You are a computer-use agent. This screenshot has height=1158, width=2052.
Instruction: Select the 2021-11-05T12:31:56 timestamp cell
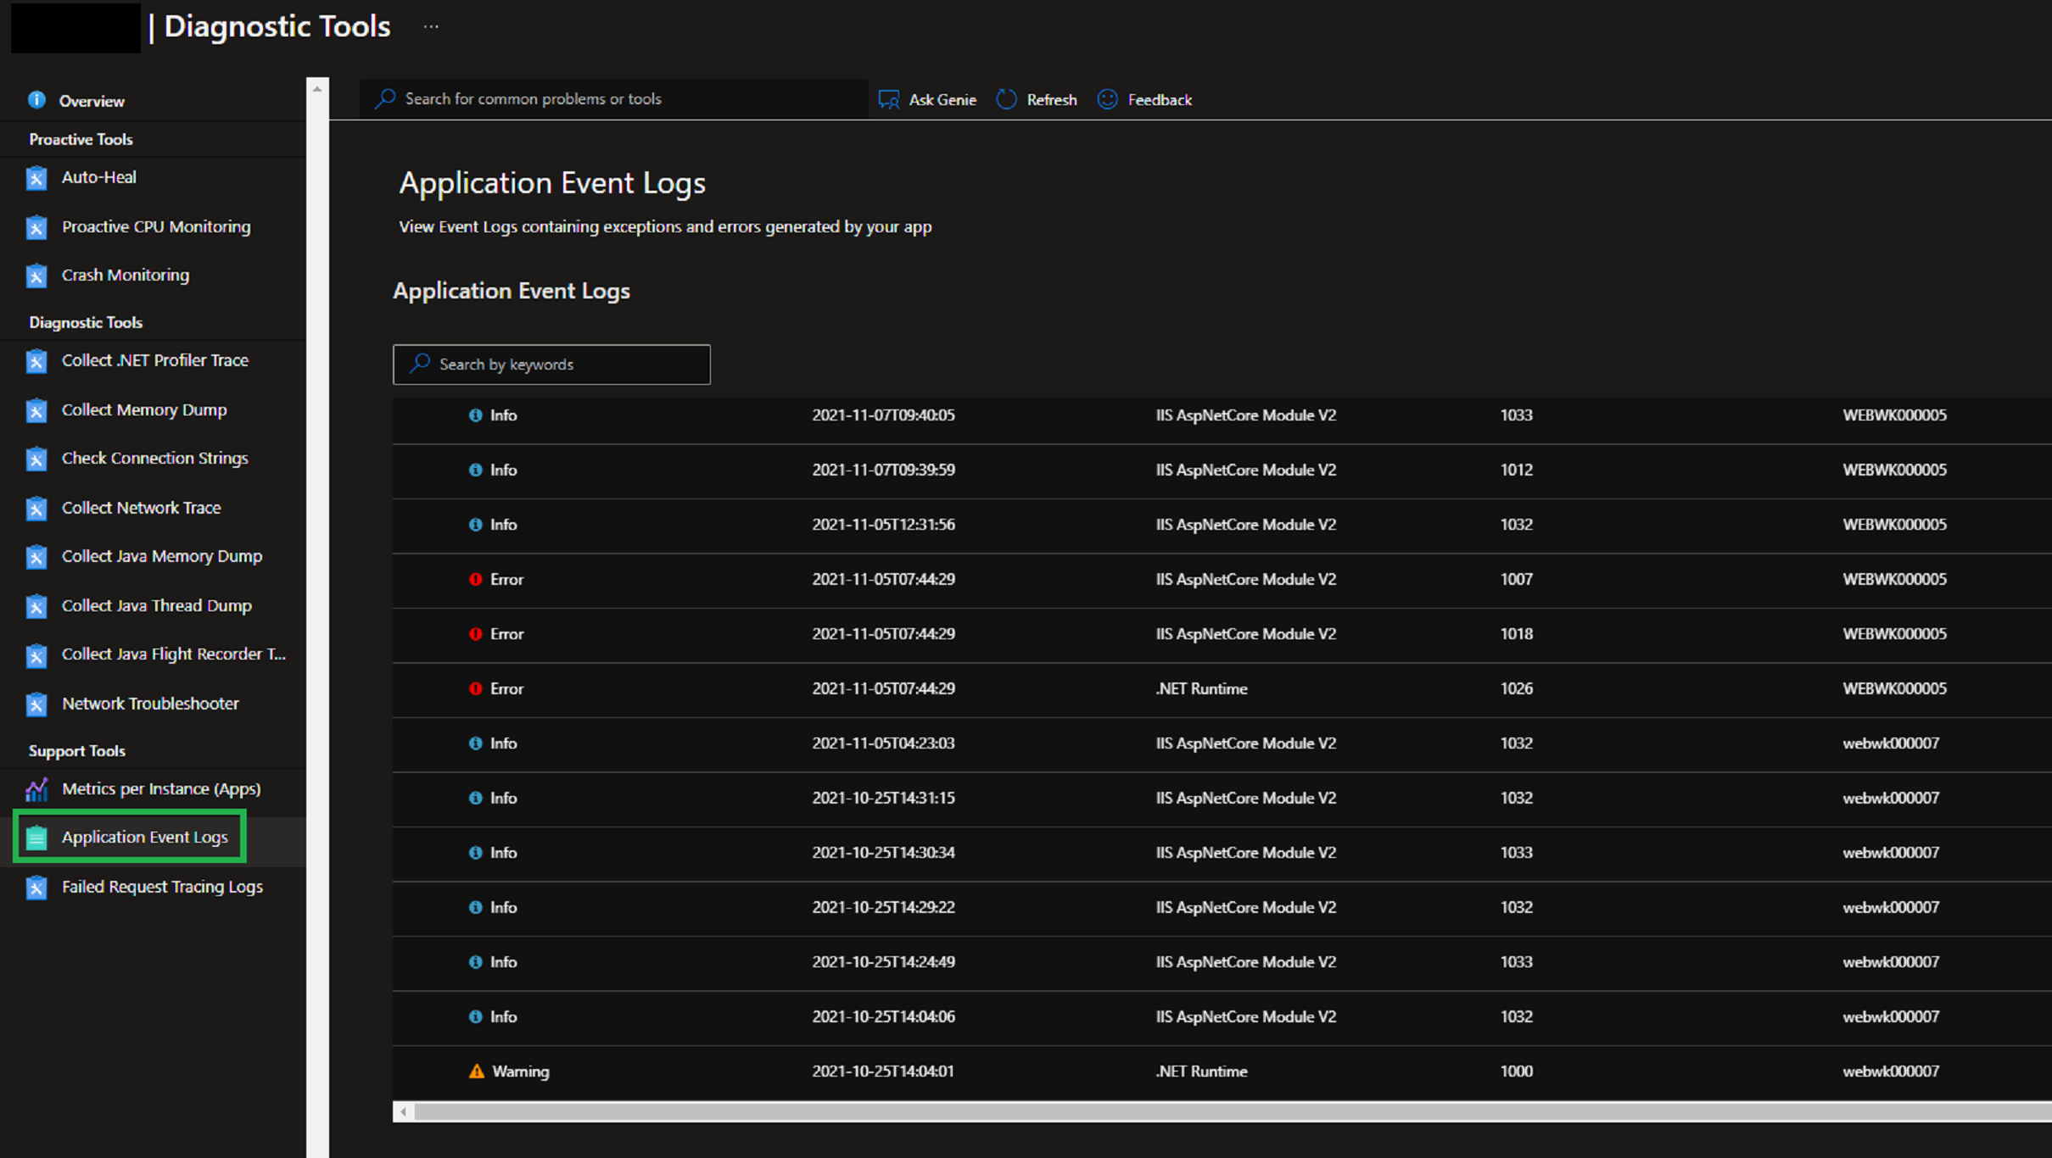tap(883, 525)
